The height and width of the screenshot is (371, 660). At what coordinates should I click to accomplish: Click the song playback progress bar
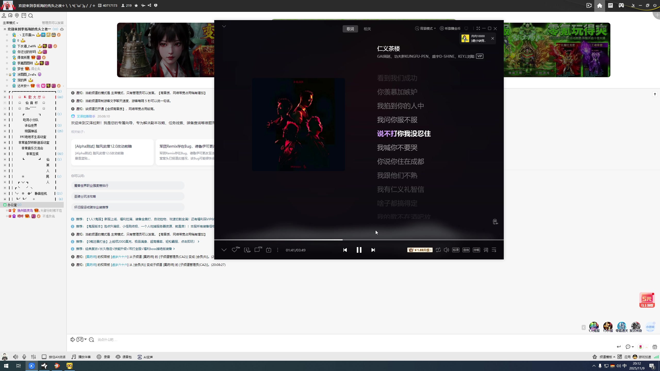tap(358, 240)
